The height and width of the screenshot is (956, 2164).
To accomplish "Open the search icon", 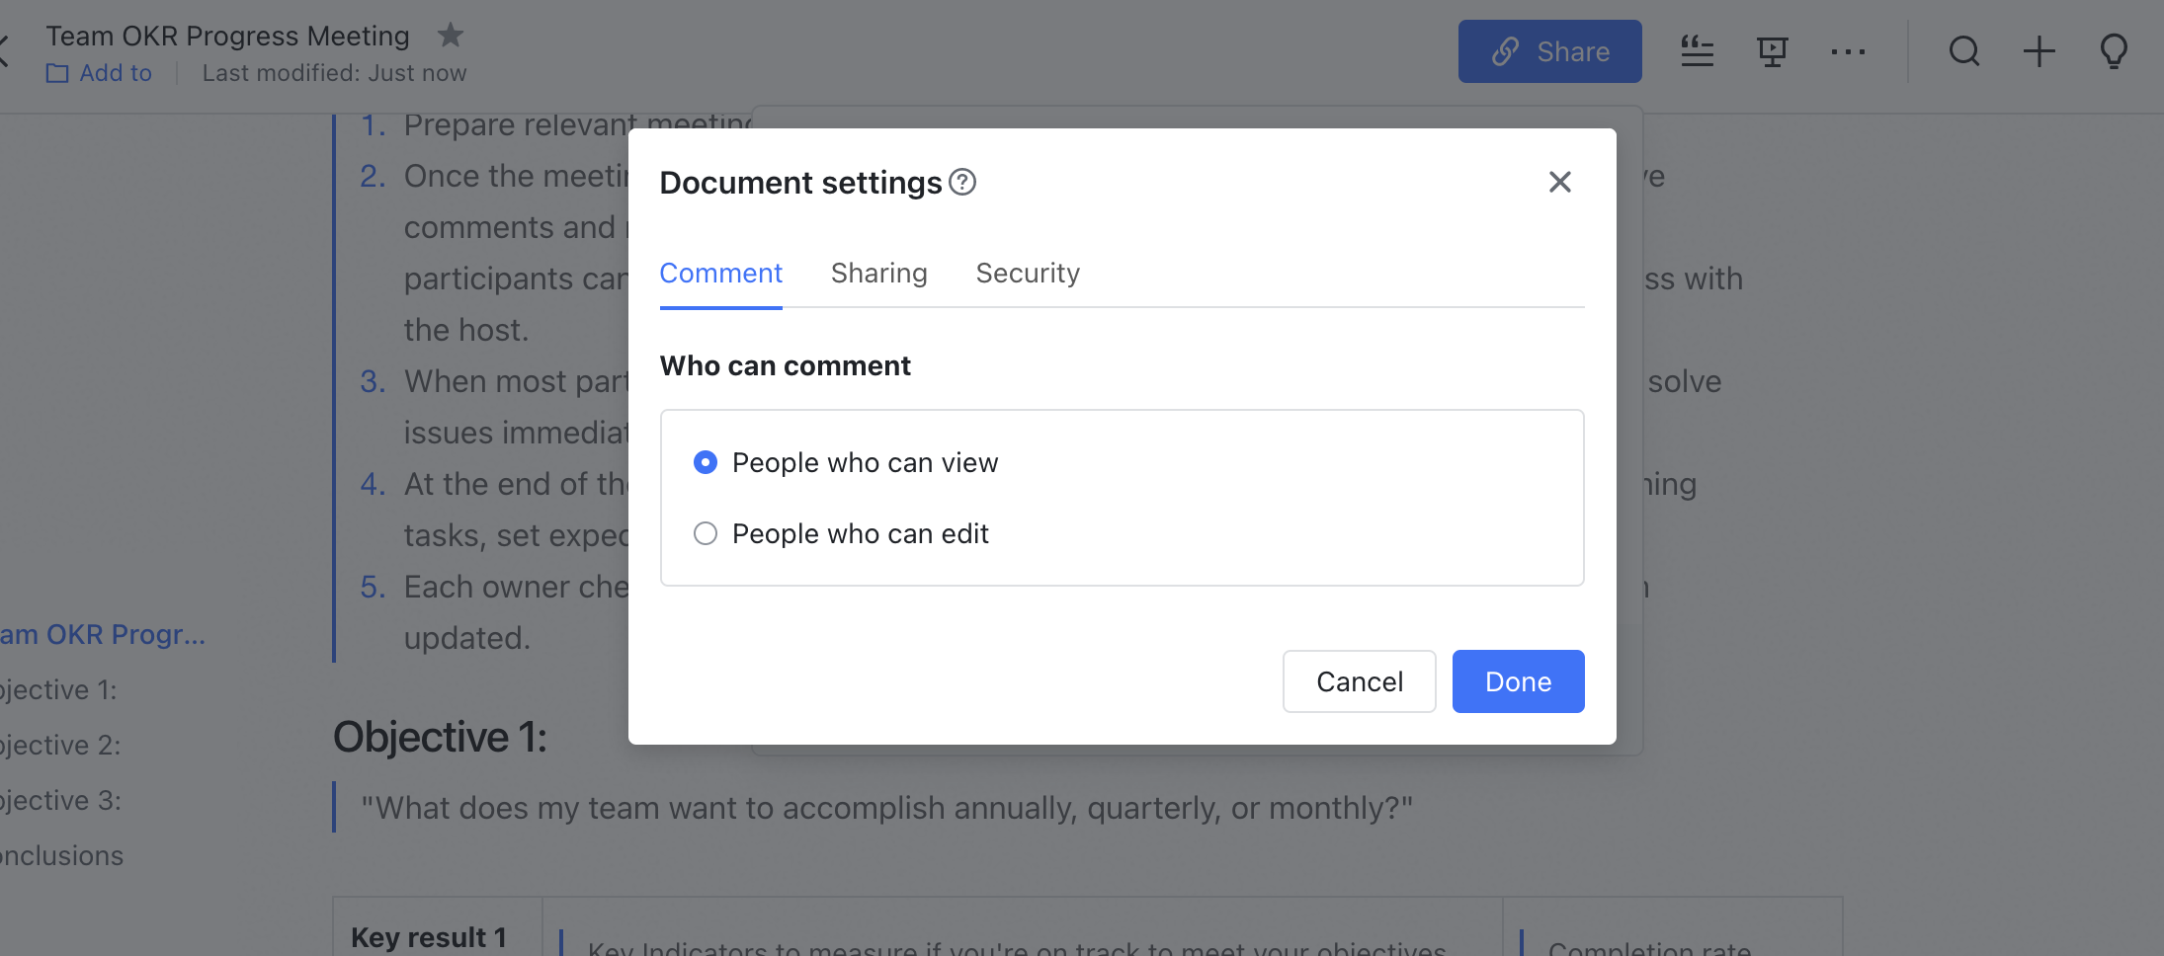I will point(1963,52).
